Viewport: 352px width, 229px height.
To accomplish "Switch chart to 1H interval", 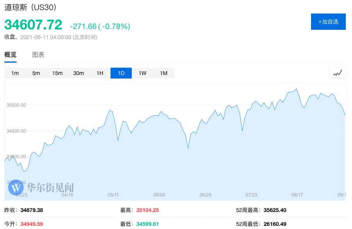I will click(100, 73).
